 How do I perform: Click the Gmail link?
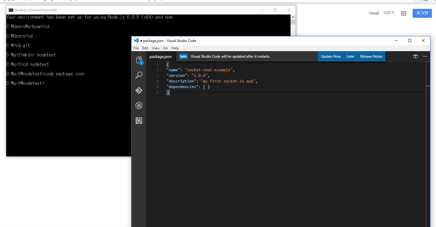(x=374, y=13)
